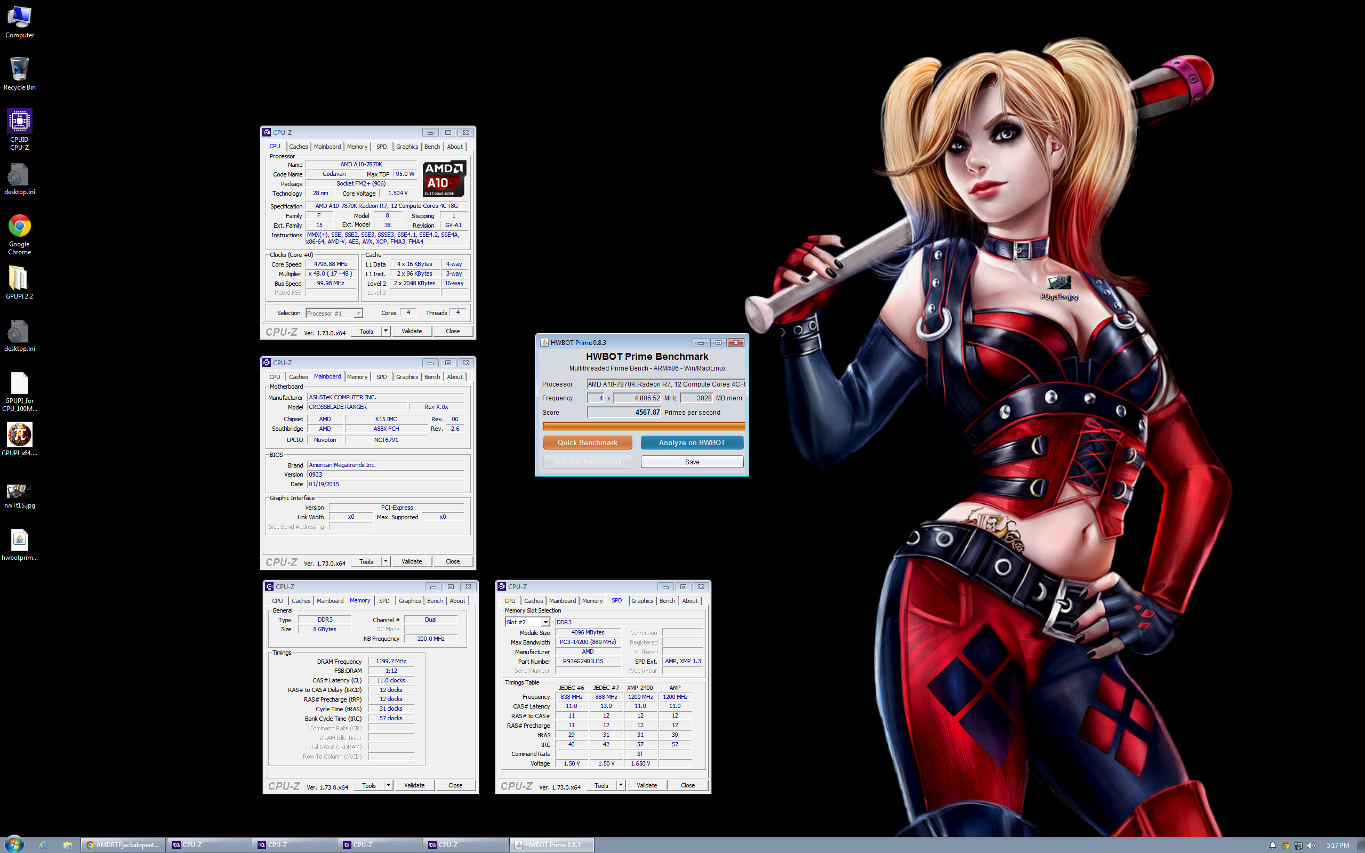Click the network tray icon

pyautogui.click(x=1298, y=846)
